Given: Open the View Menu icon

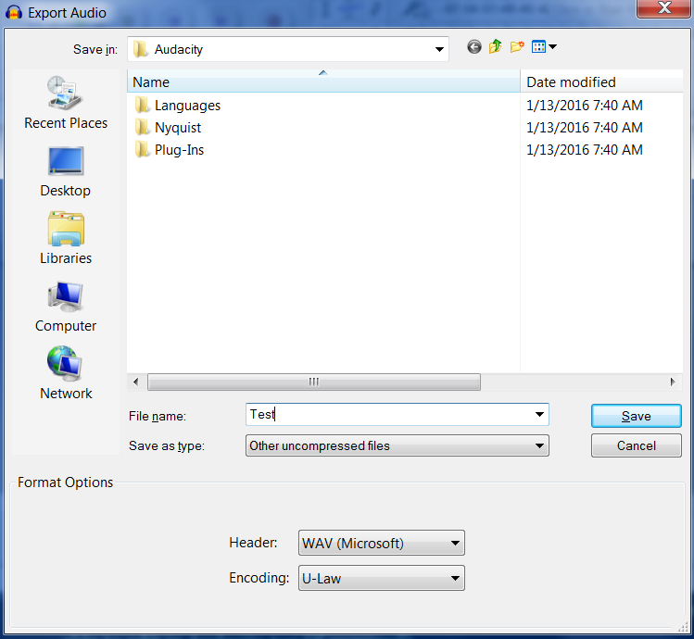Looking at the screenshot, I should point(538,46).
